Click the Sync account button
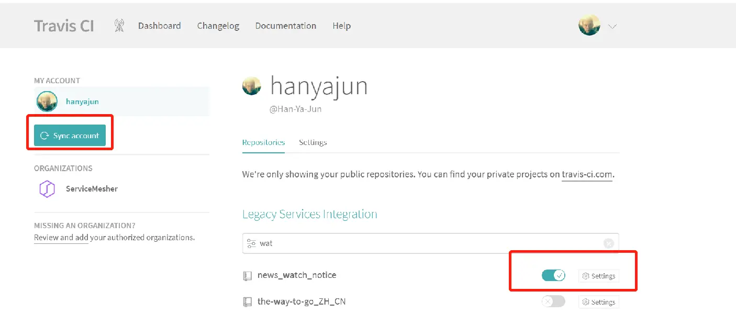The width and height of the screenshot is (736, 325). [x=70, y=136]
